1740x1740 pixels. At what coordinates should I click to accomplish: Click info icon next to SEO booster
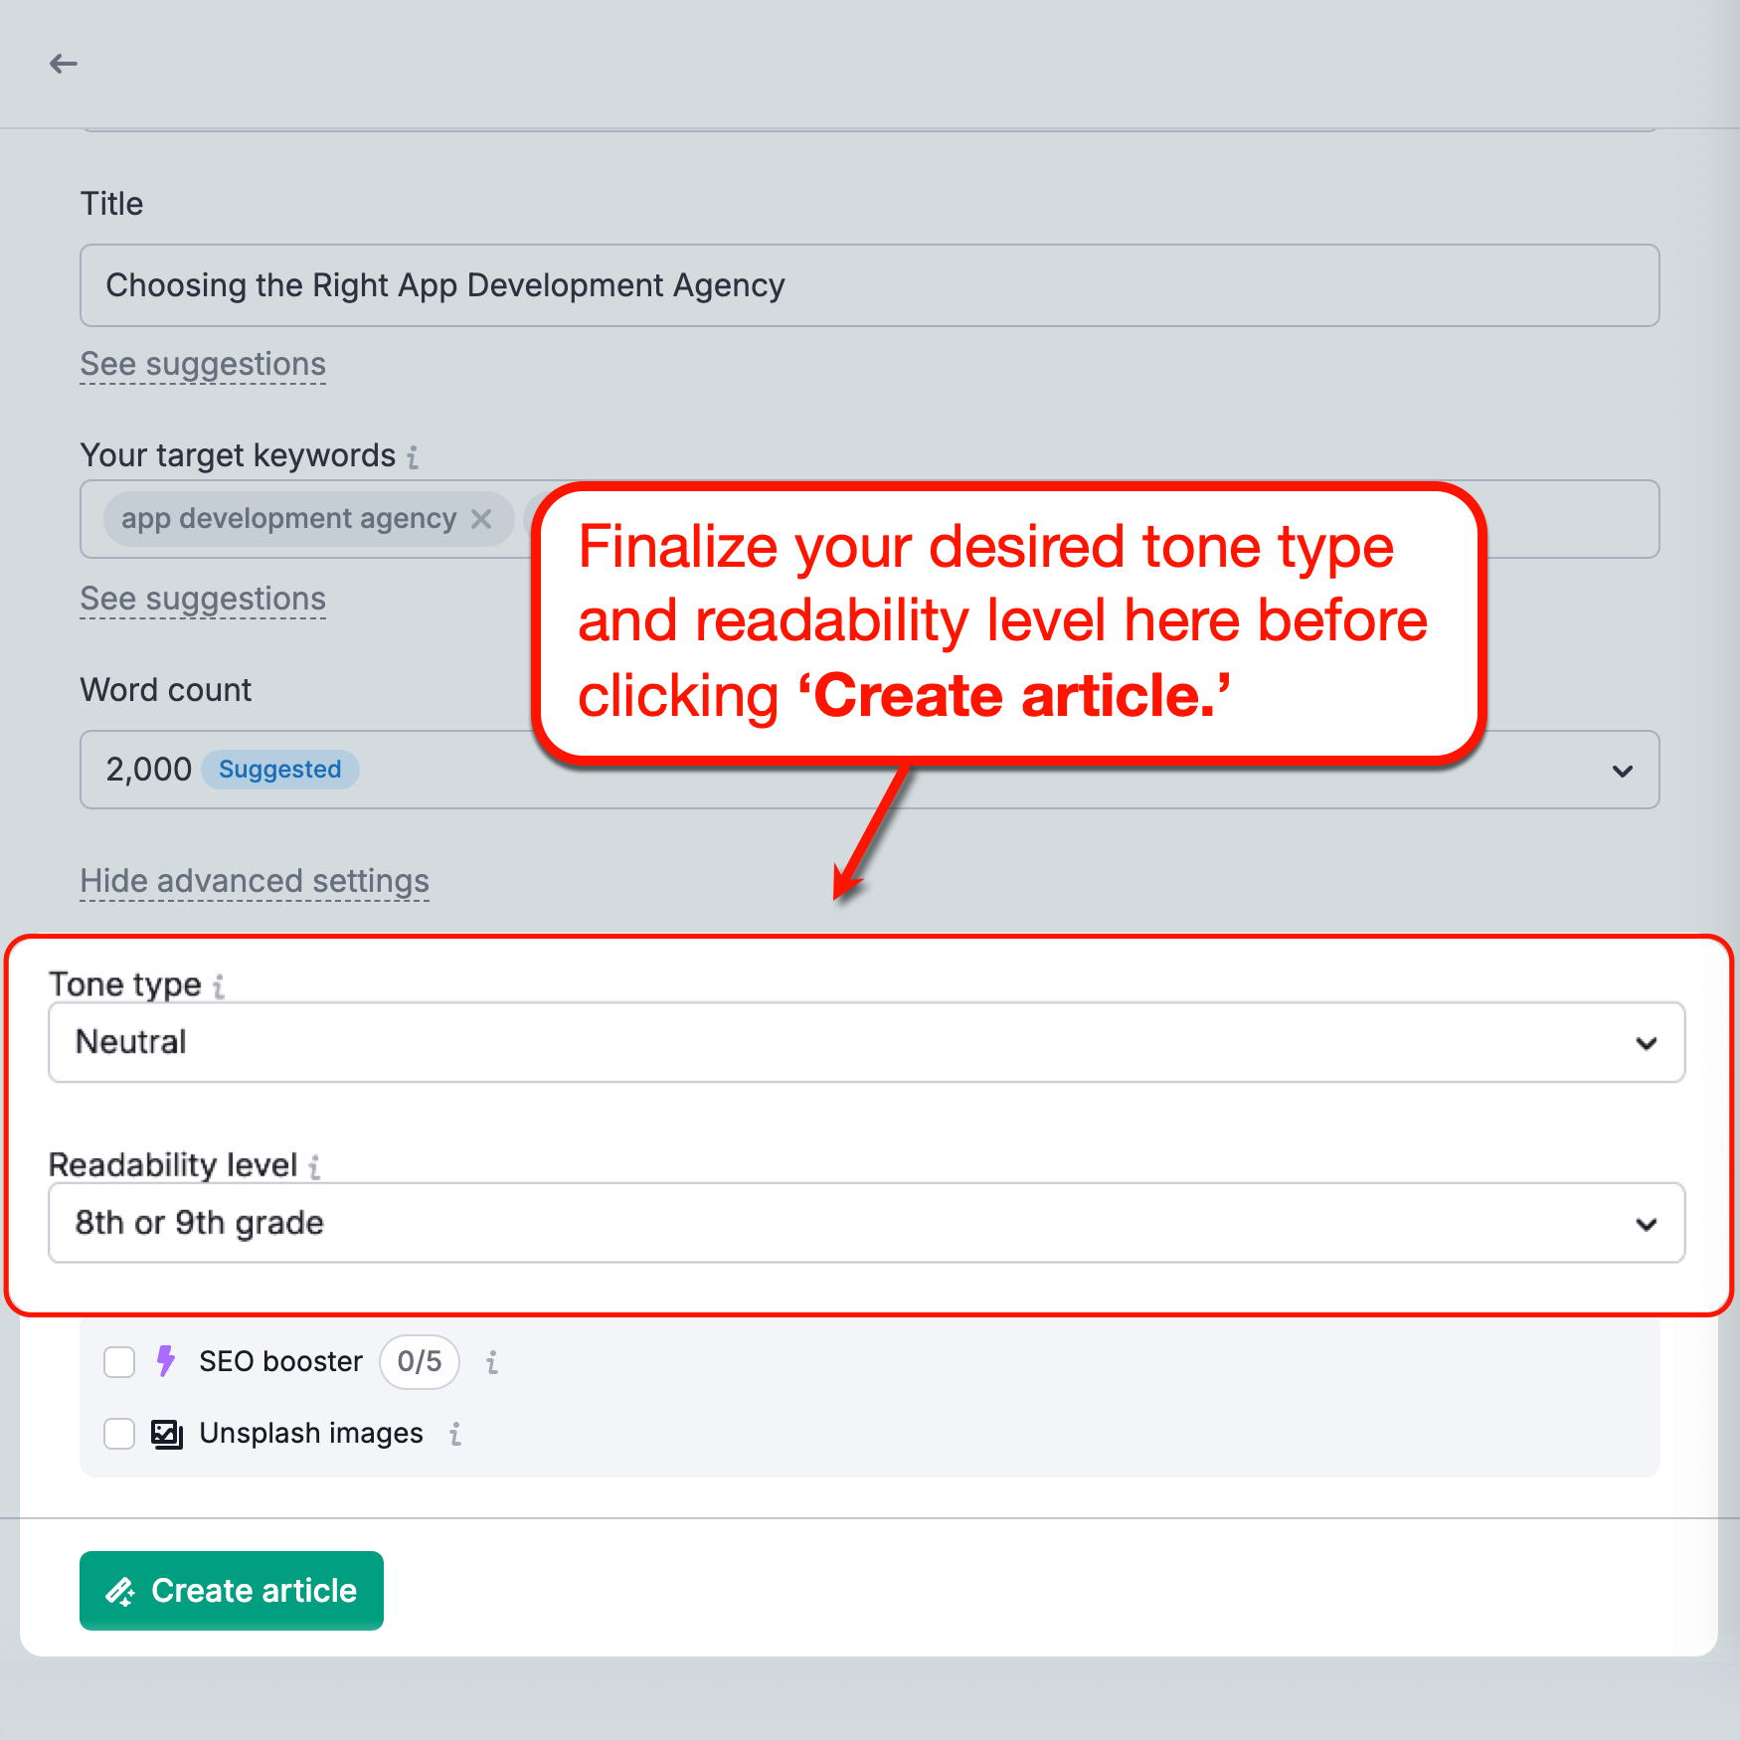[492, 1362]
